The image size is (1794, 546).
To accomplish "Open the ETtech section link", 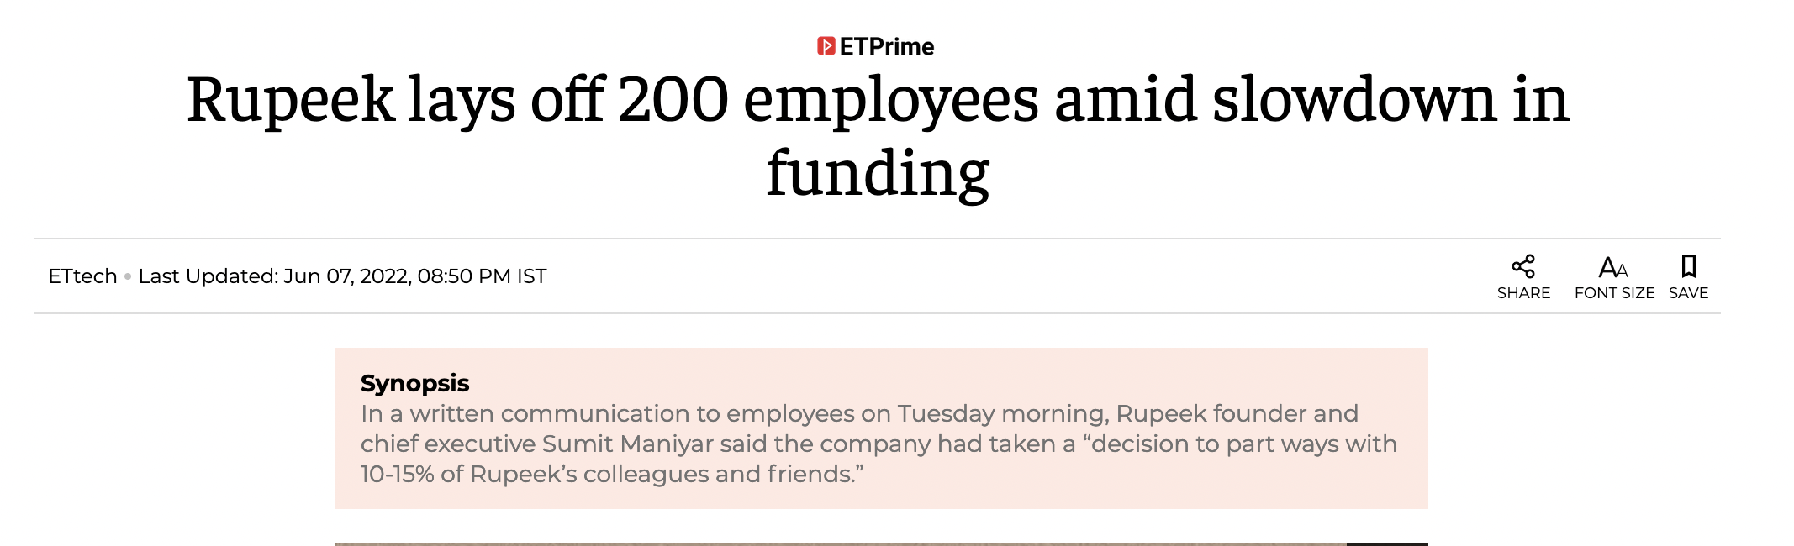I will [x=82, y=276].
